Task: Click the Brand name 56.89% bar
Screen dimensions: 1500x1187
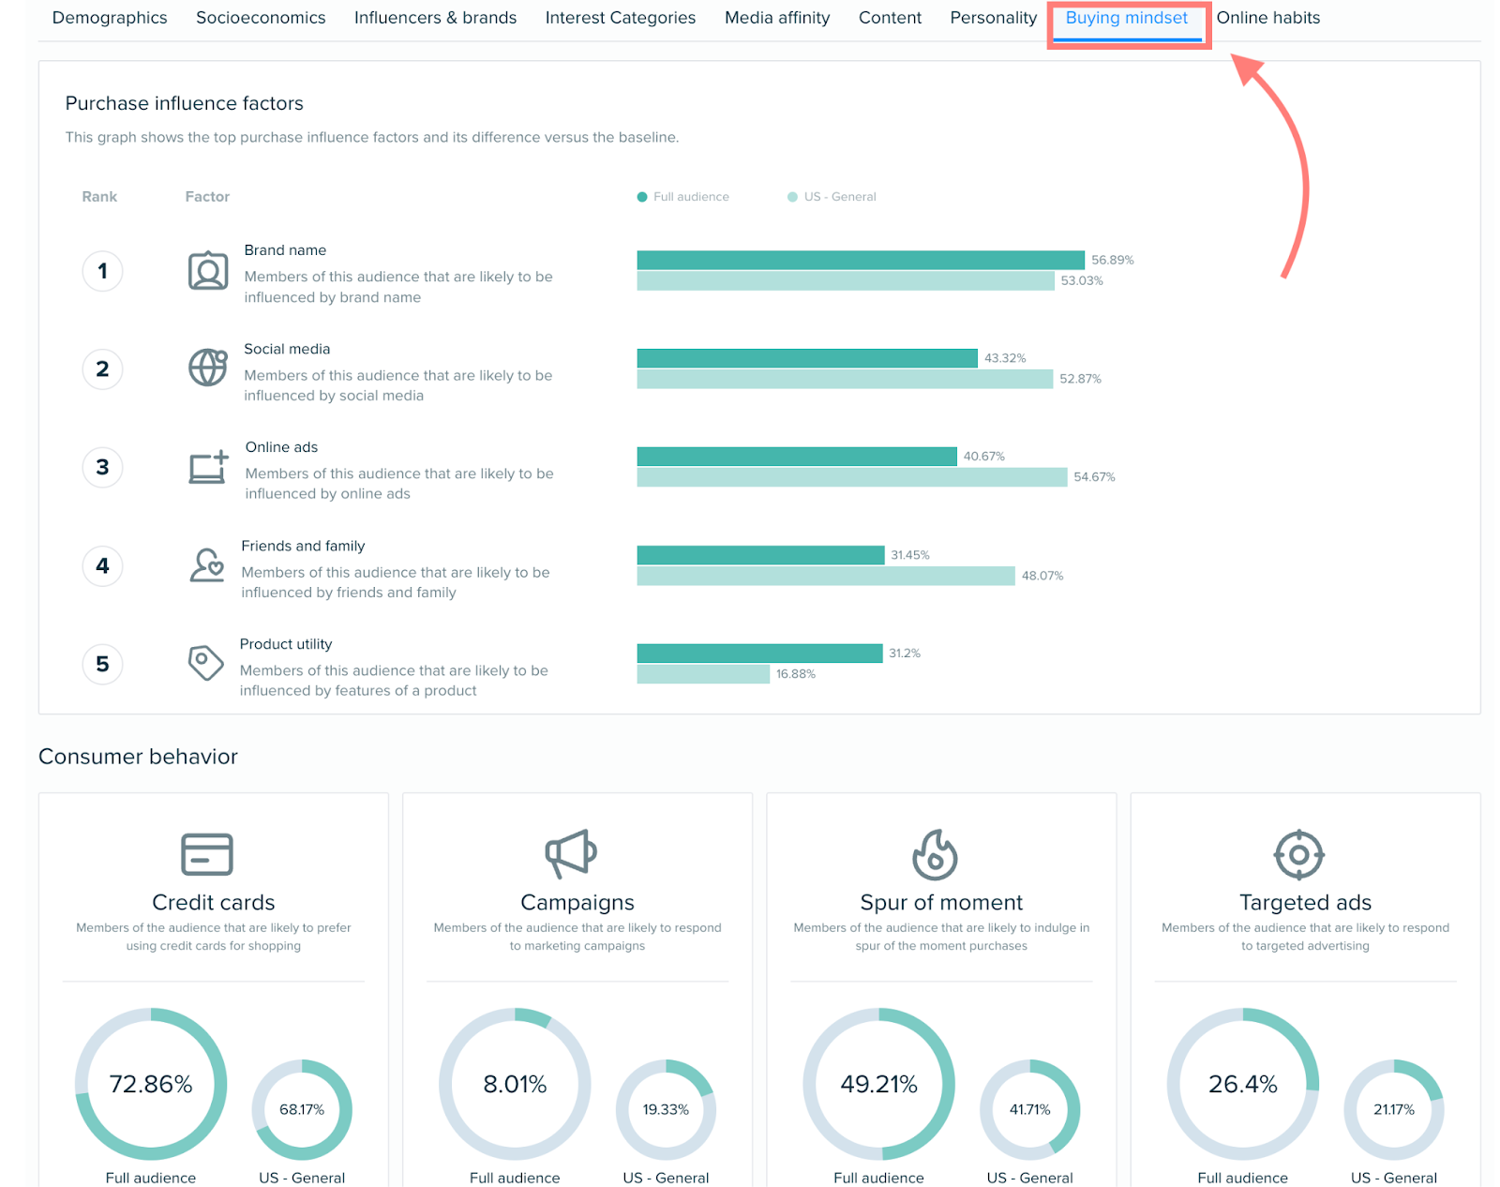Action: 860,260
